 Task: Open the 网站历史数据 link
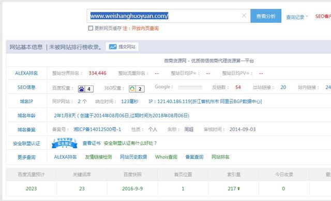coord(133,157)
